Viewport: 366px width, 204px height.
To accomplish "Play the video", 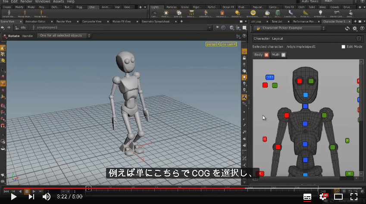I will click(x=14, y=197).
